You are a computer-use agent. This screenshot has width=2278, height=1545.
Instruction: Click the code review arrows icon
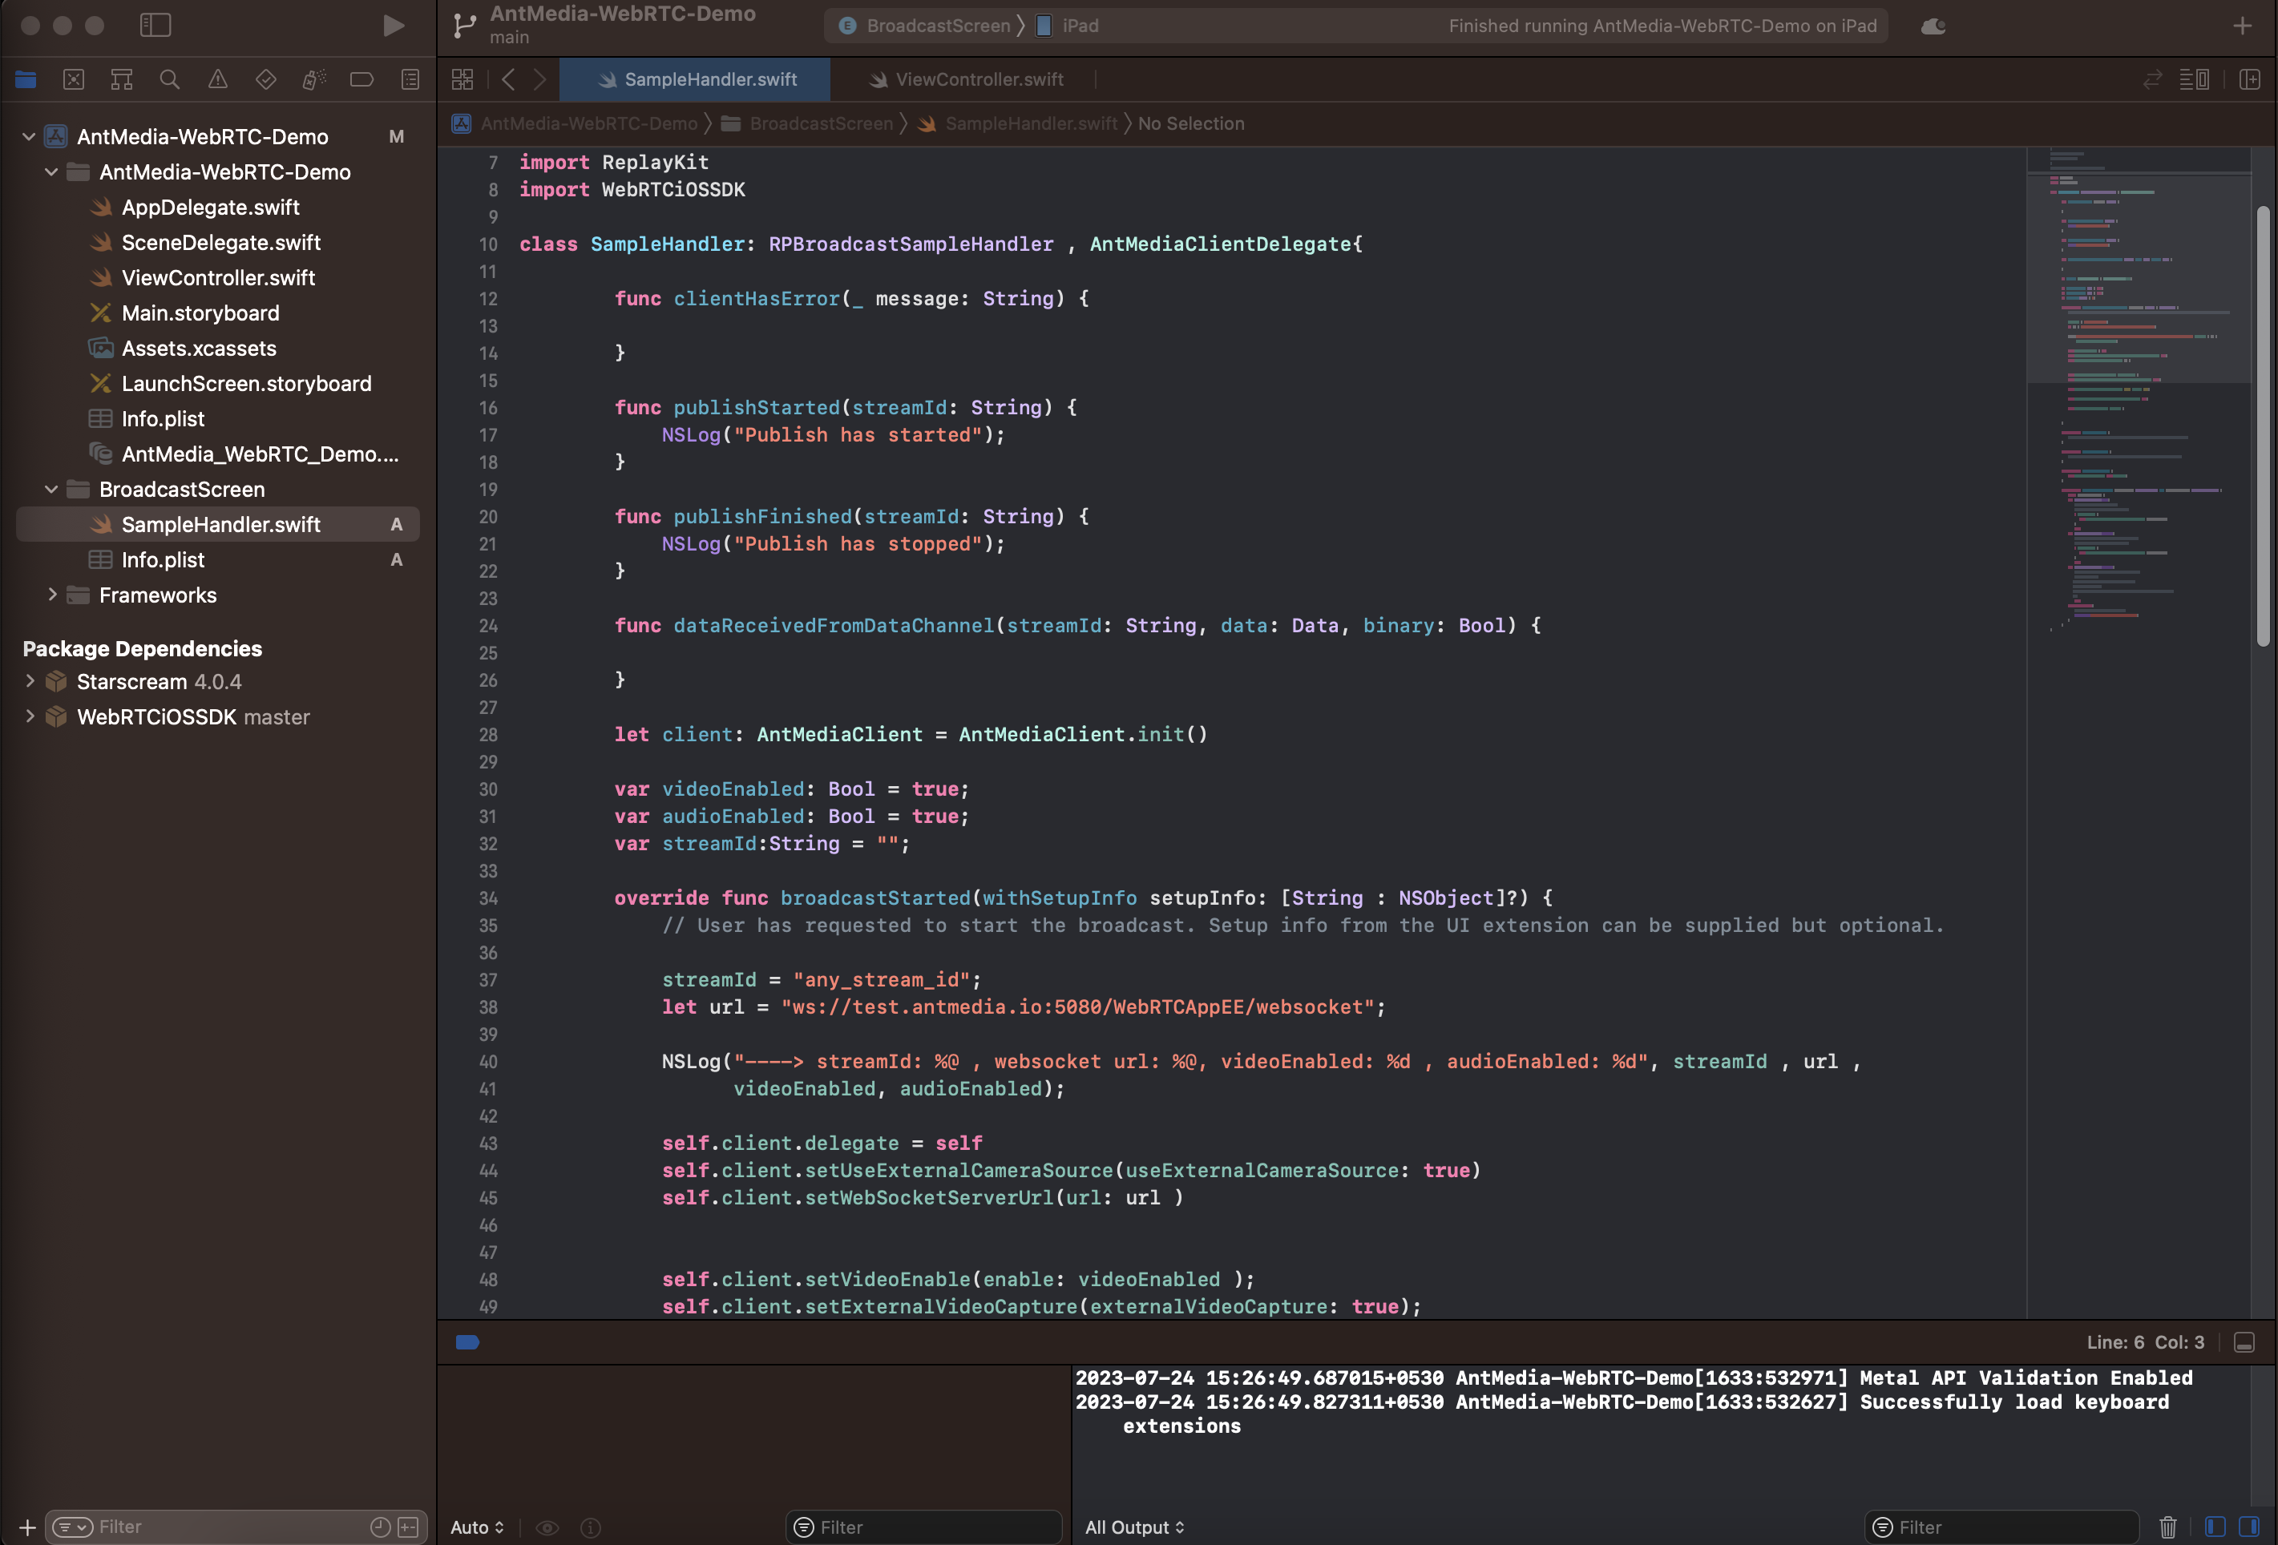(2152, 79)
